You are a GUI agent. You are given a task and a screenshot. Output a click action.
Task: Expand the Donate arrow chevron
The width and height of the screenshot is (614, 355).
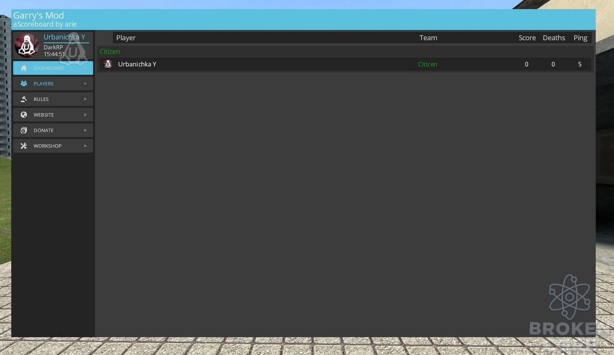pos(85,130)
